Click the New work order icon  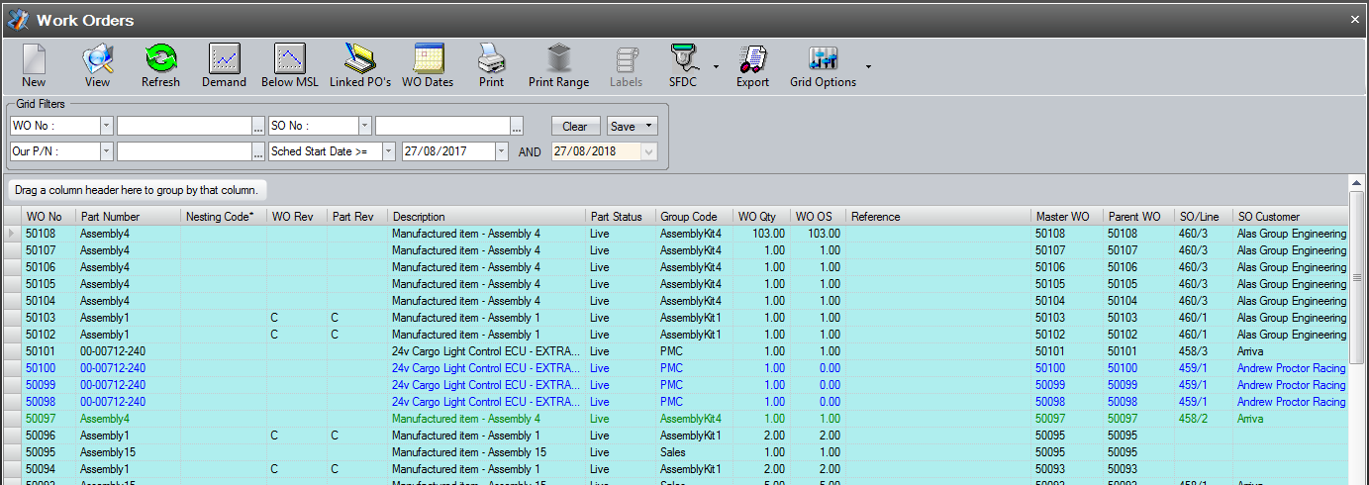click(x=34, y=65)
